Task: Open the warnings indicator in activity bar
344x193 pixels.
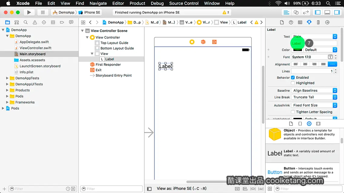Action: 226,12
